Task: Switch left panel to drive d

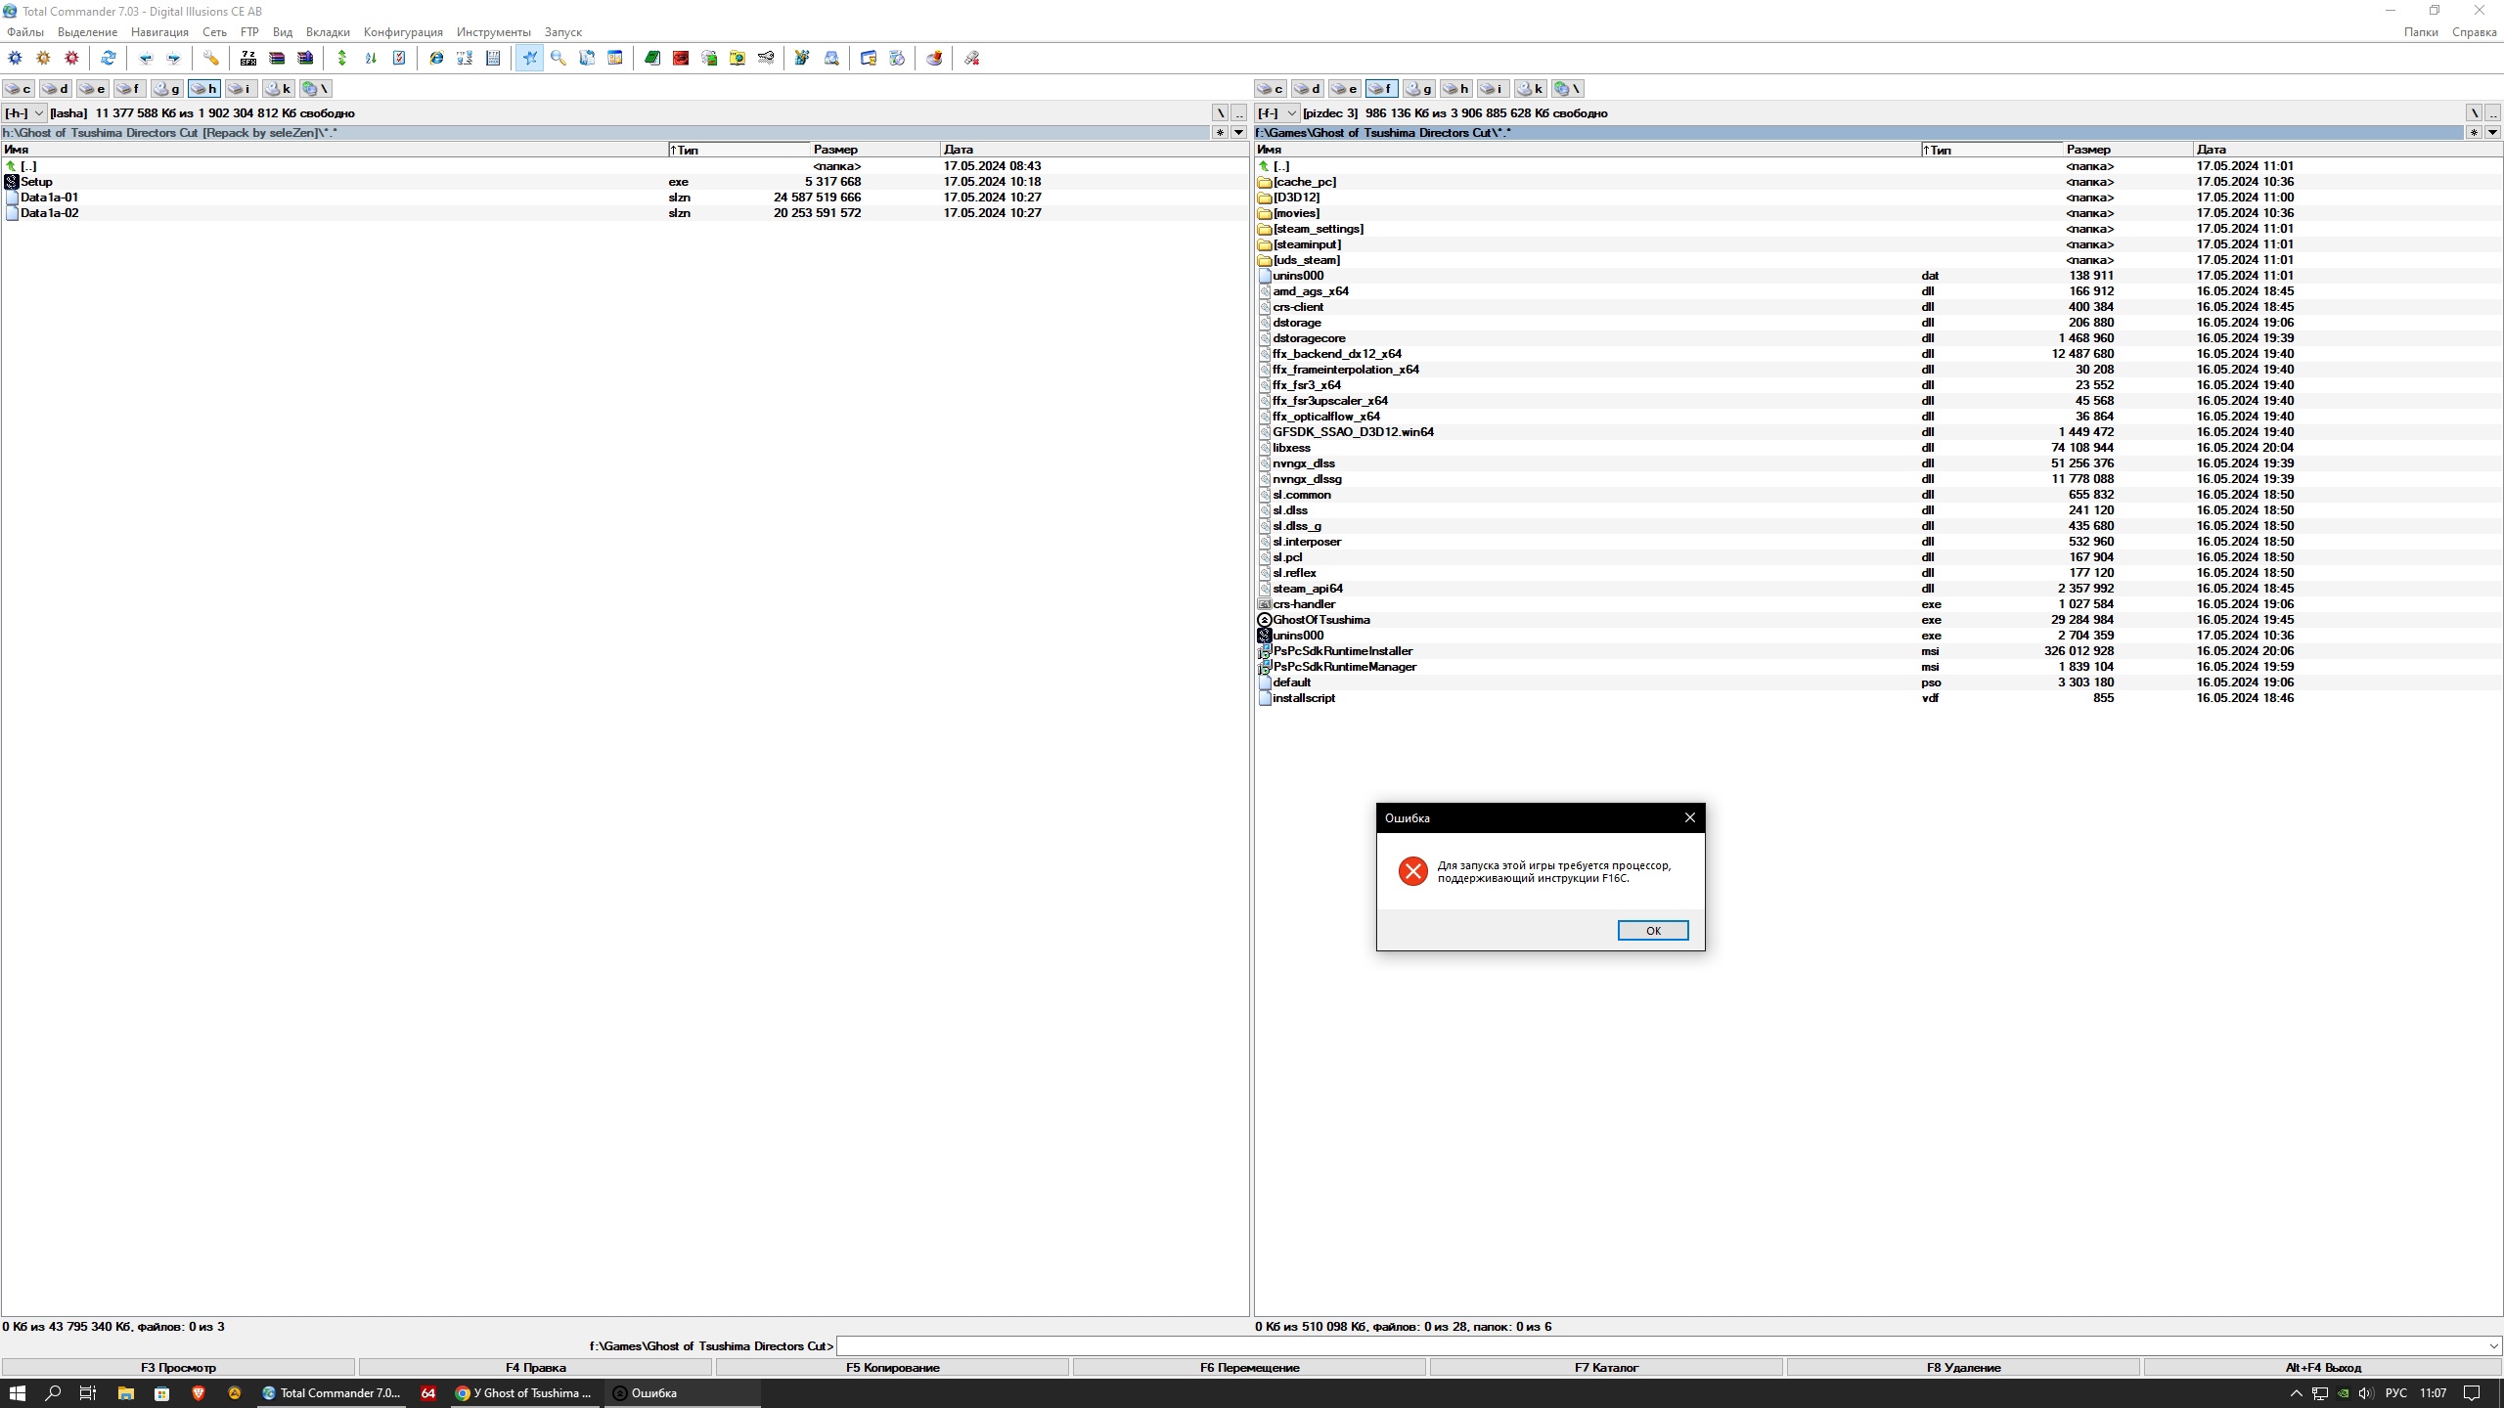Action: pyautogui.click(x=56, y=89)
